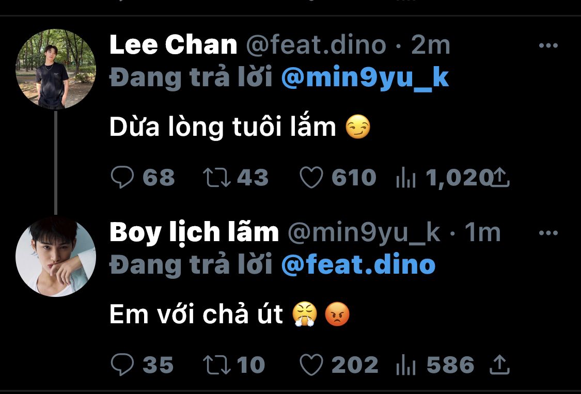
Task: Open more options for Boy lịch lãm's tweet
Action: (548, 233)
